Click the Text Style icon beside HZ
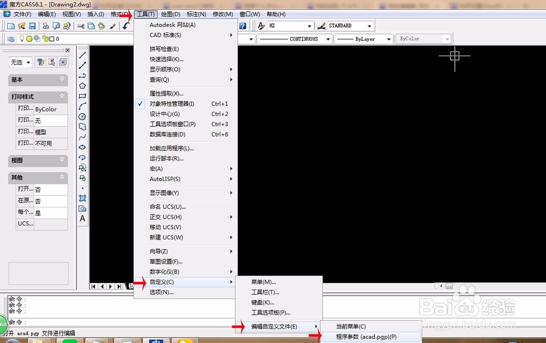This screenshot has height=343, width=546. pos(261,26)
